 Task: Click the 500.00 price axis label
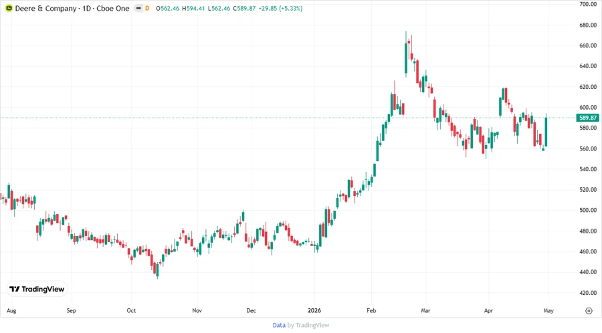(x=588, y=210)
